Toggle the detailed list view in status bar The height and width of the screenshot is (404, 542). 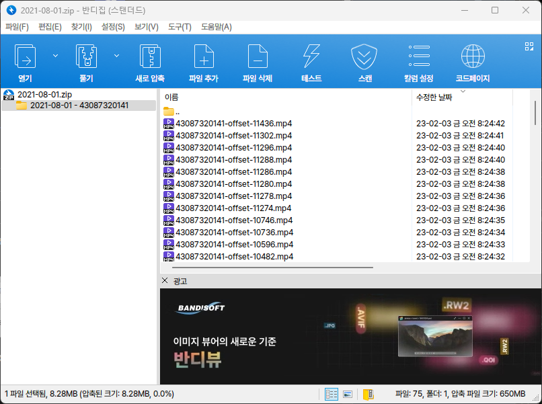332,394
